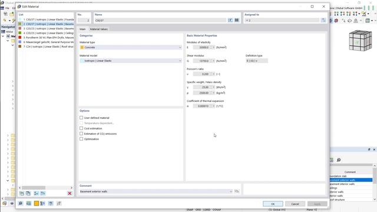Screen dimensions: 377x212
Task: Click the navigator data icon at bottom left
Action: click(x=4, y=203)
